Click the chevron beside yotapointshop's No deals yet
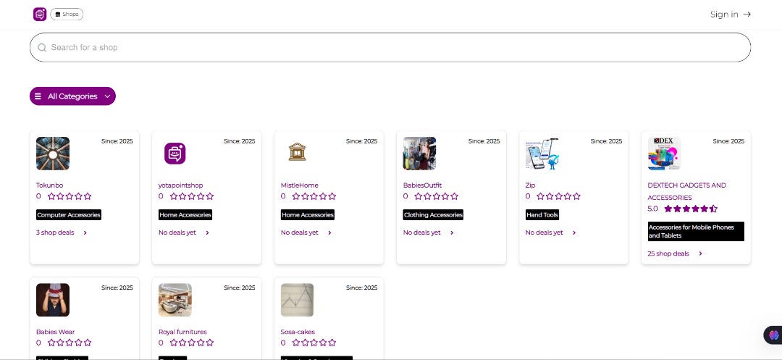The width and height of the screenshot is (782, 360). (x=208, y=233)
